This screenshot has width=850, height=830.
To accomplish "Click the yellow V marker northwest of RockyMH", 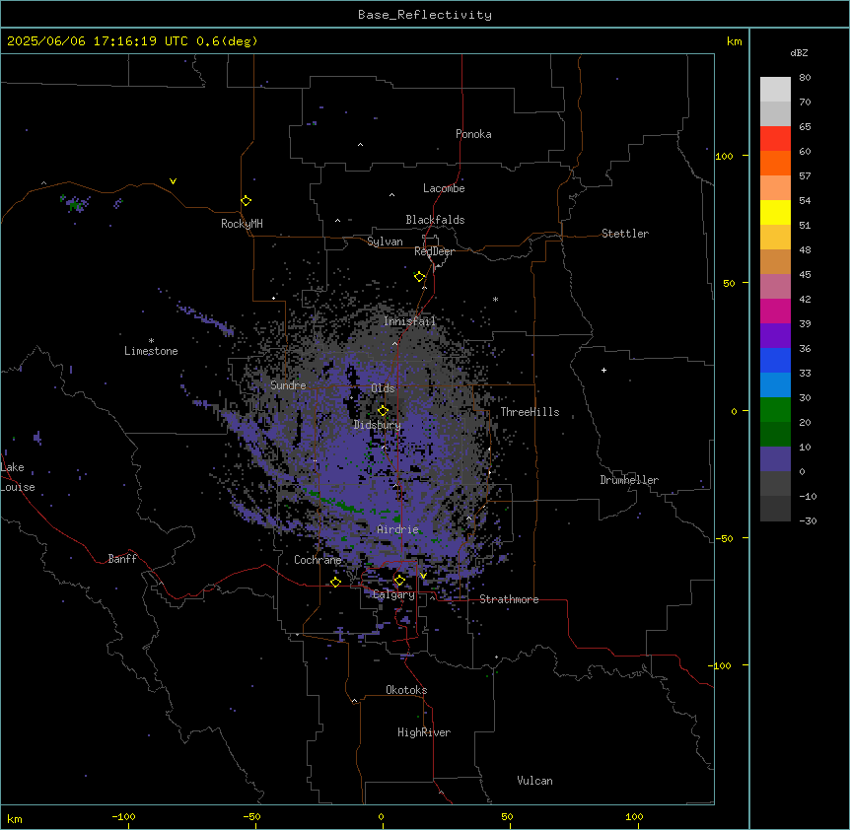I will (x=173, y=181).
